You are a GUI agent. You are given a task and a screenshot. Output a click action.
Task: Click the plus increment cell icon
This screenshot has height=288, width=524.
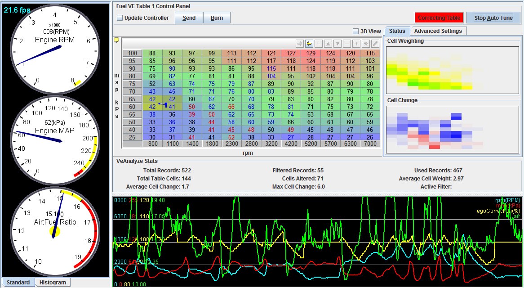pyautogui.click(x=356, y=44)
